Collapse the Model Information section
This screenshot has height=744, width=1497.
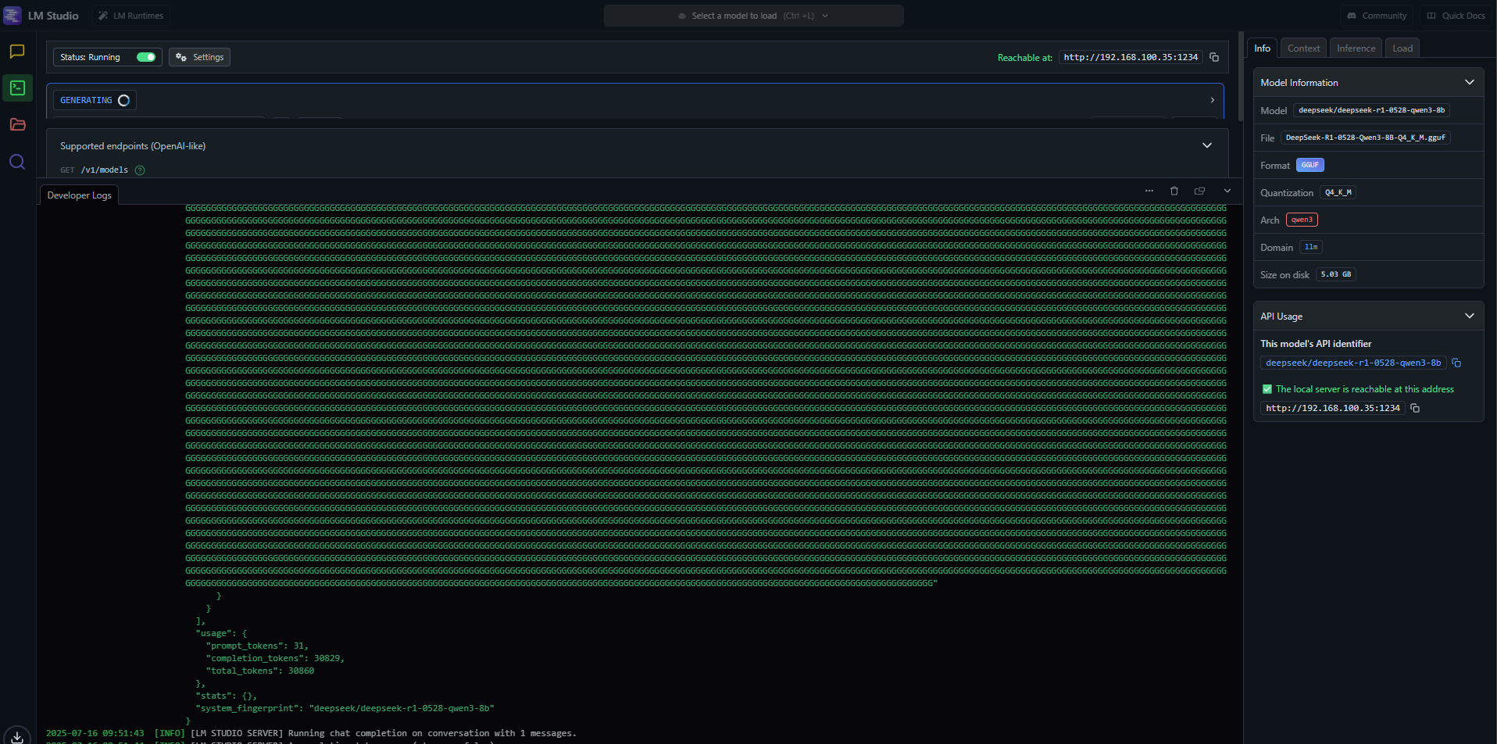(x=1470, y=82)
